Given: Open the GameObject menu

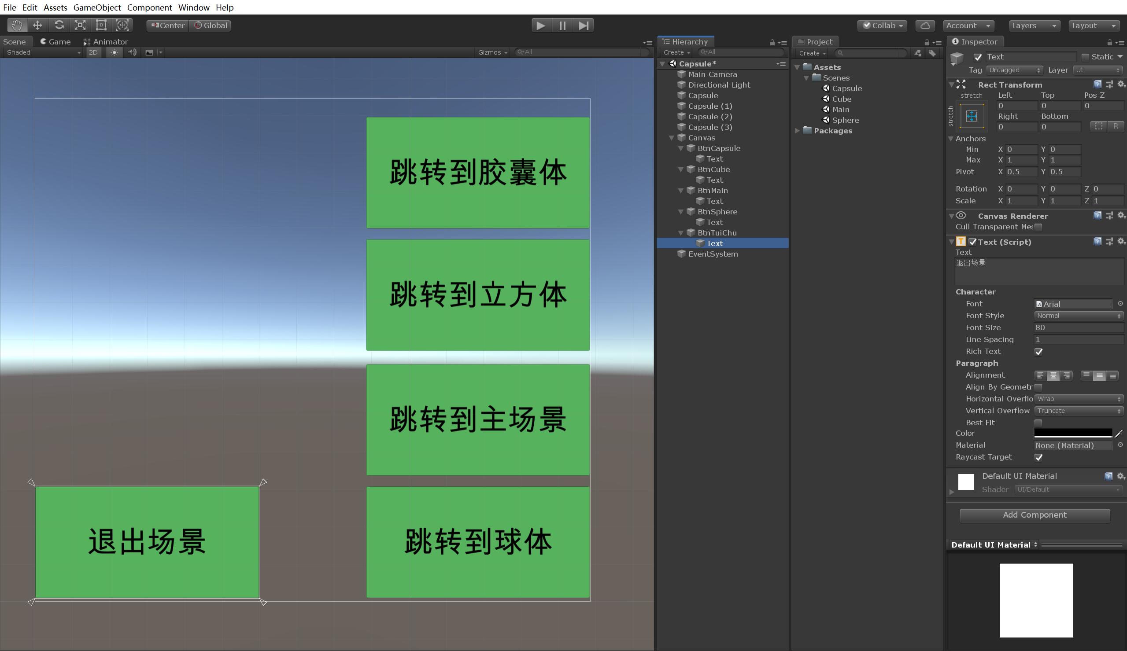Looking at the screenshot, I should coord(97,7).
